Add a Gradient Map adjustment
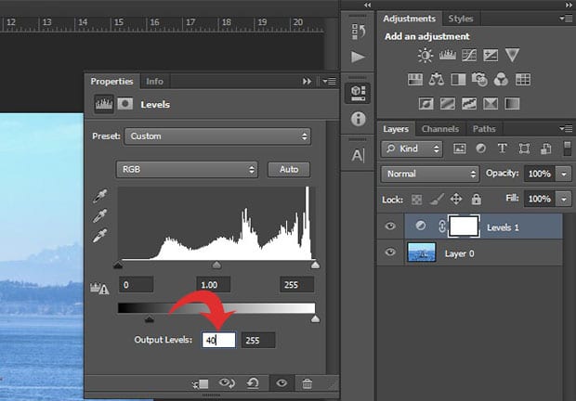 pos(512,103)
